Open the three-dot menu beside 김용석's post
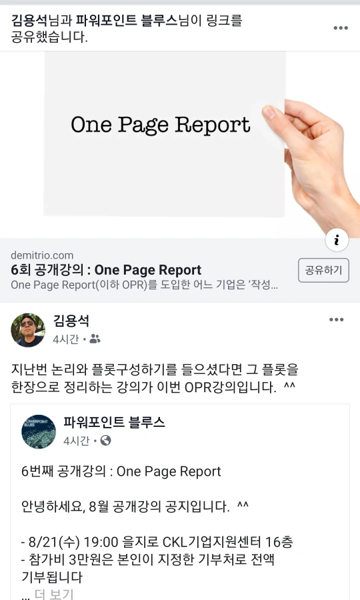Viewport: 360px width, 600px height. [336, 319]
